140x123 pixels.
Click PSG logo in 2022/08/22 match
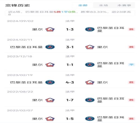90,100
